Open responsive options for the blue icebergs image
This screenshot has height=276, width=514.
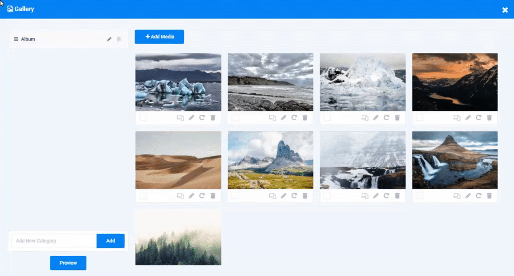[x=180, y=117]
